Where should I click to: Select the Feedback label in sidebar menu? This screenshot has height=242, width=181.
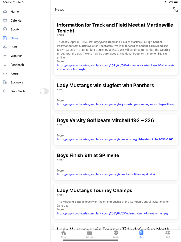17,65
